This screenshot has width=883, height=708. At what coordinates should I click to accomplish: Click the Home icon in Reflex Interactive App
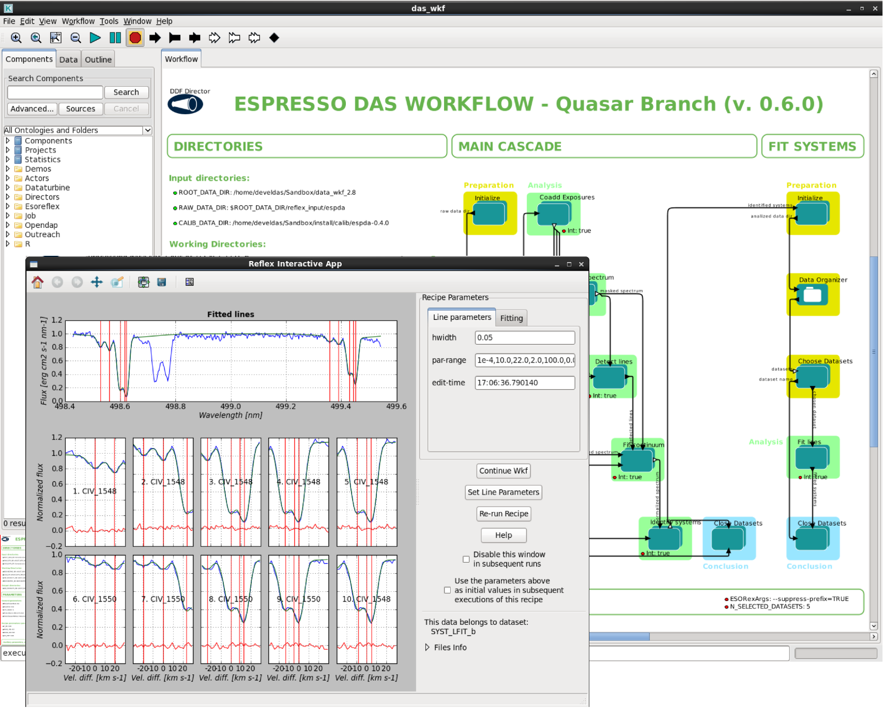38,282
